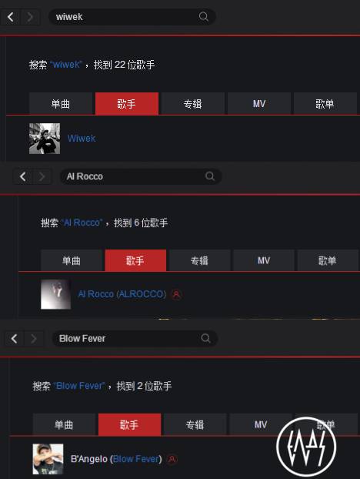Go back using the arrow beside Al Rocco search
Viewport: 360px width, 479px height.
(x=22, y=176)
